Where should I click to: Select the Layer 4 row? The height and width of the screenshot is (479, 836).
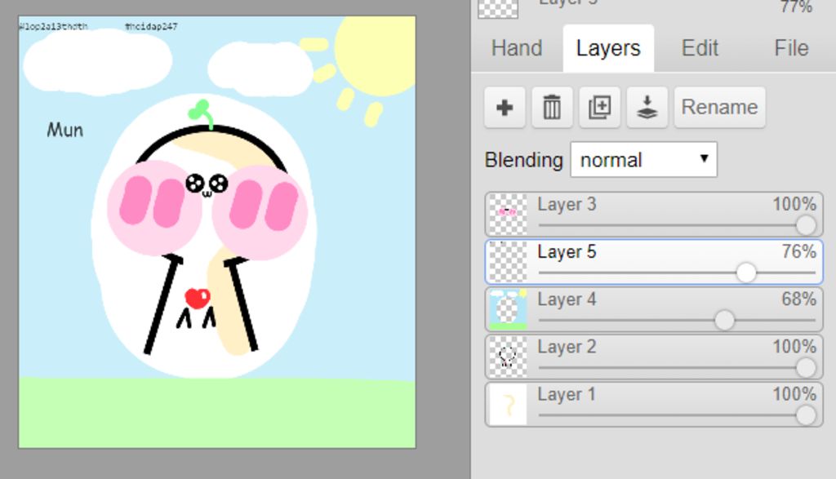point(654,309)
